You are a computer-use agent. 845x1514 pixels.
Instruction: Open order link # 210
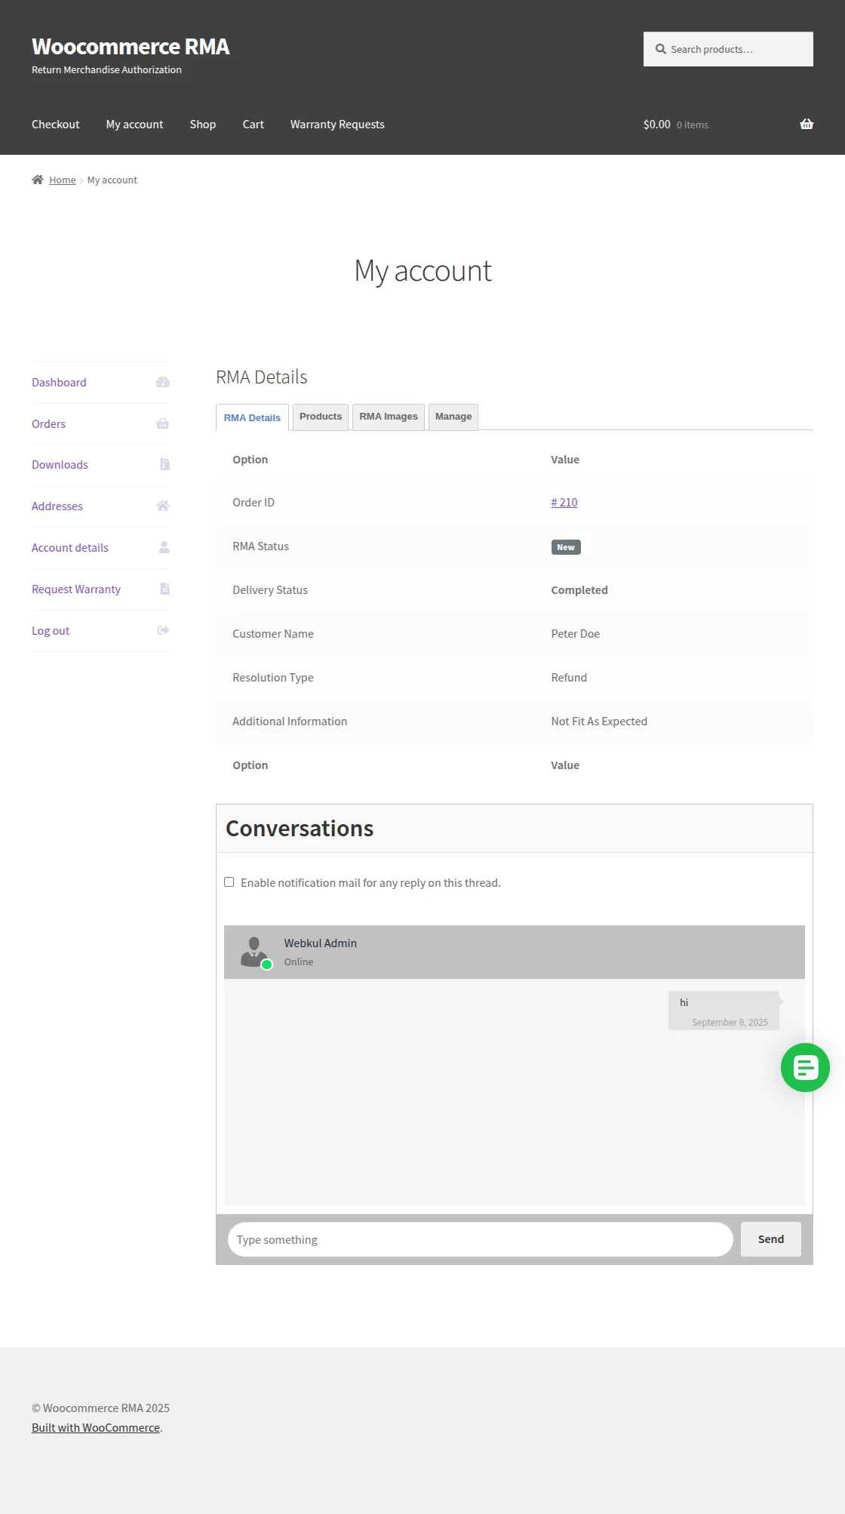[x=564, y=503]
